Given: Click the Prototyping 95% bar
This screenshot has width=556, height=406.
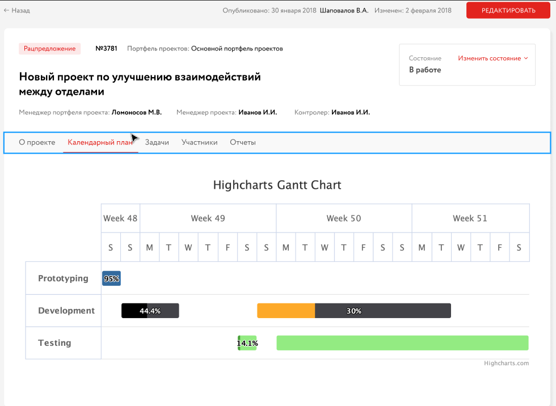Looking at the screenshot, I should click(x=111, y=278).
